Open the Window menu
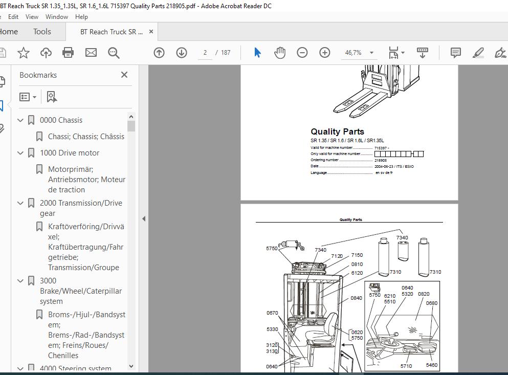Image resolution: width=508 pixels, height=375 pixels. tap(57, 17)
